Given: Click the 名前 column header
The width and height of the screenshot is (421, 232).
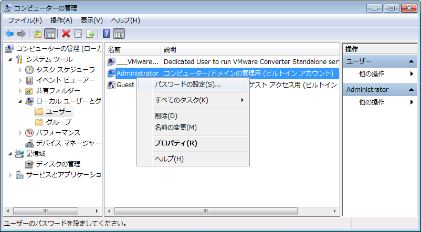Looking at the screenshot, I should pos(133,50).
